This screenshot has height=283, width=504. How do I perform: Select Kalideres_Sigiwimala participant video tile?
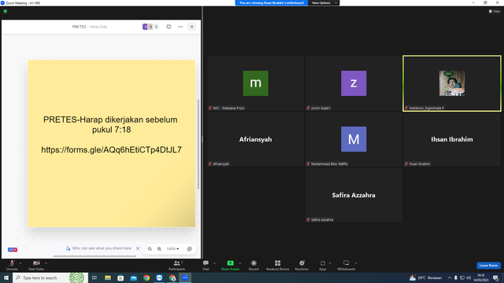(x=451, y=83)
